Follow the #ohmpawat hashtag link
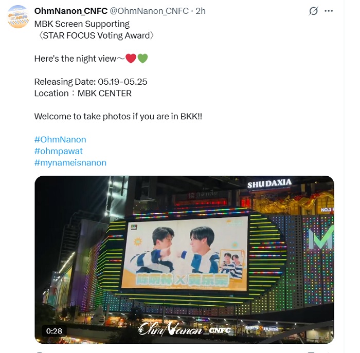The height and width of the screenshot is (353, 360). 58,151
